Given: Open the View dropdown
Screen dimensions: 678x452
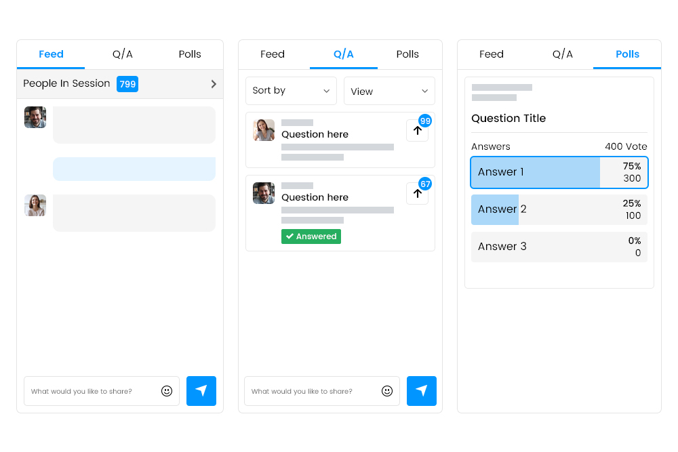Looking at the screenshot, I should (x=389, y=91).
